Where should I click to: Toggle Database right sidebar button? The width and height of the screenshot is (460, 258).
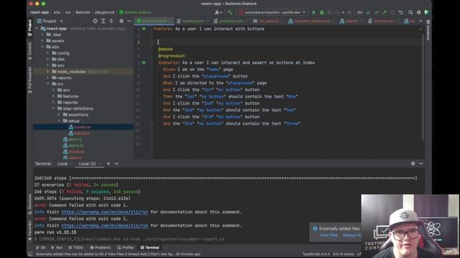coord(428,30)
